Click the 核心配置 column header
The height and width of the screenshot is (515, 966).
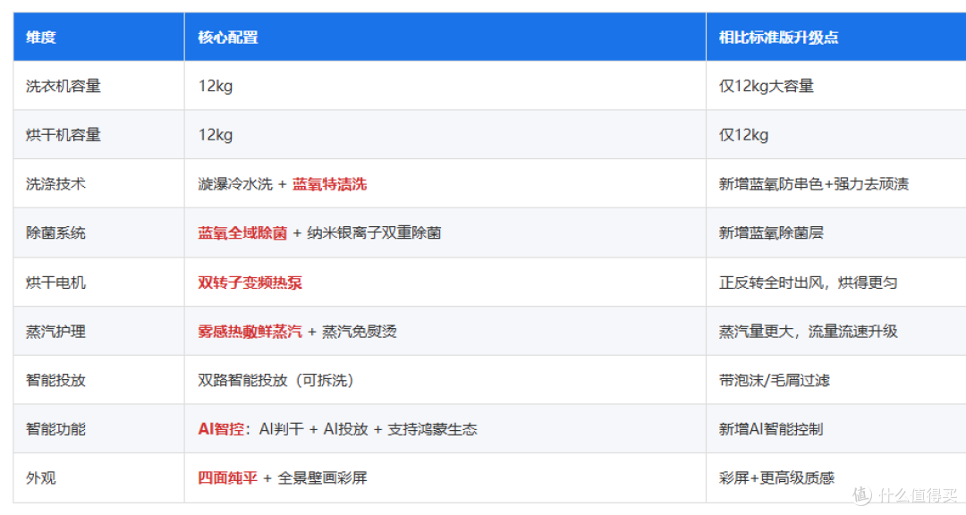445,37
